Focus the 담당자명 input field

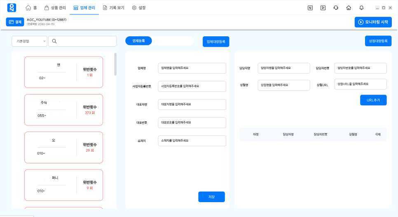pyautogui.click(x=284, y=68)
